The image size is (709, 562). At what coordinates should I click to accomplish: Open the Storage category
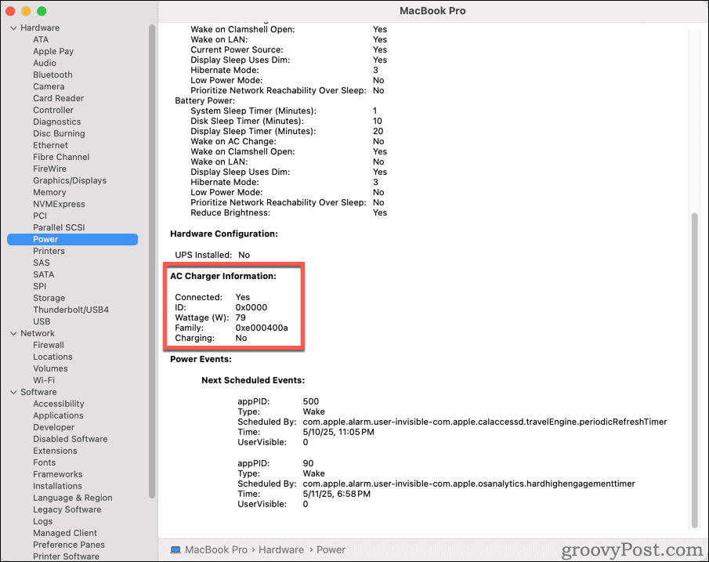point(49,298)
